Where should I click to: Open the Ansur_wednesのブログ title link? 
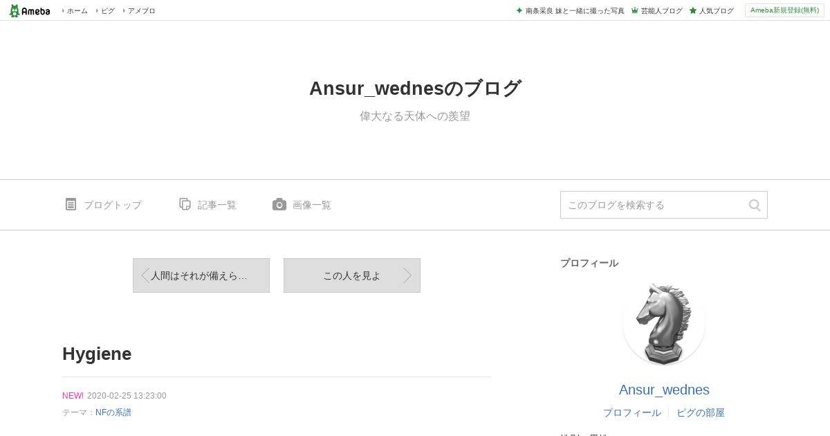point(415,89)
